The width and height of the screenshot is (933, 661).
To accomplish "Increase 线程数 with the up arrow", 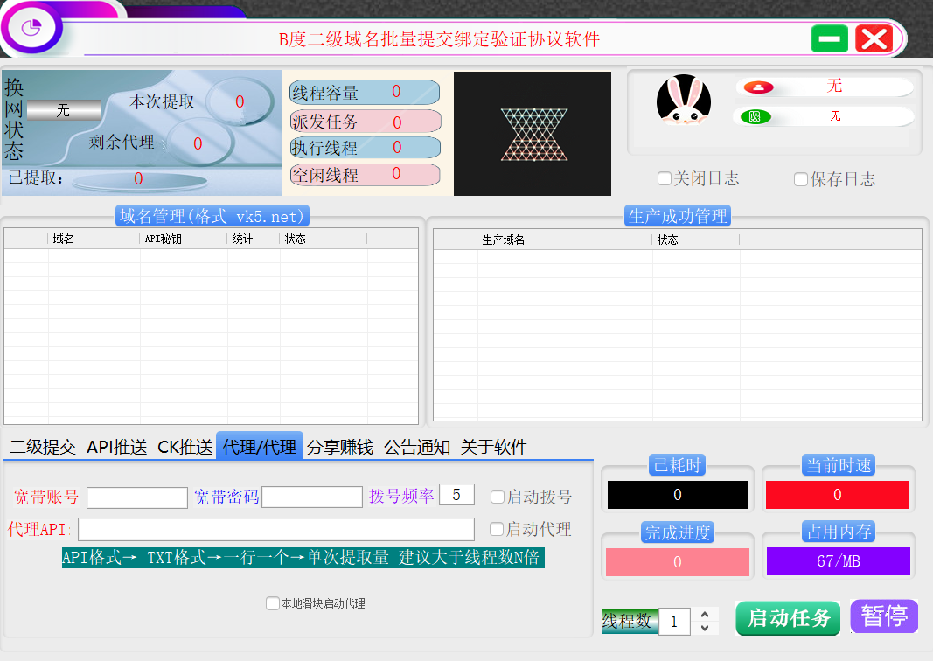I will point(705,615).
